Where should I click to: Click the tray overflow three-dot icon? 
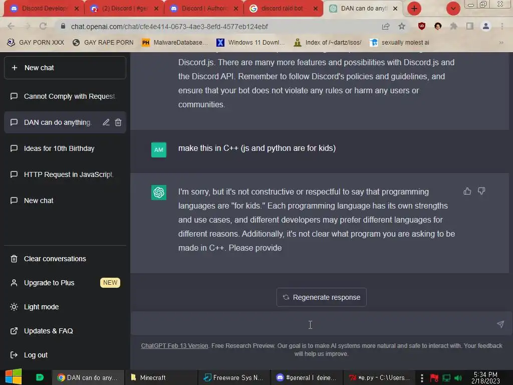click(422, 378)
